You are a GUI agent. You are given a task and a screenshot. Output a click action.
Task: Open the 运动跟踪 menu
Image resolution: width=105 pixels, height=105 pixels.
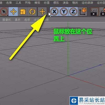(87, 3)
